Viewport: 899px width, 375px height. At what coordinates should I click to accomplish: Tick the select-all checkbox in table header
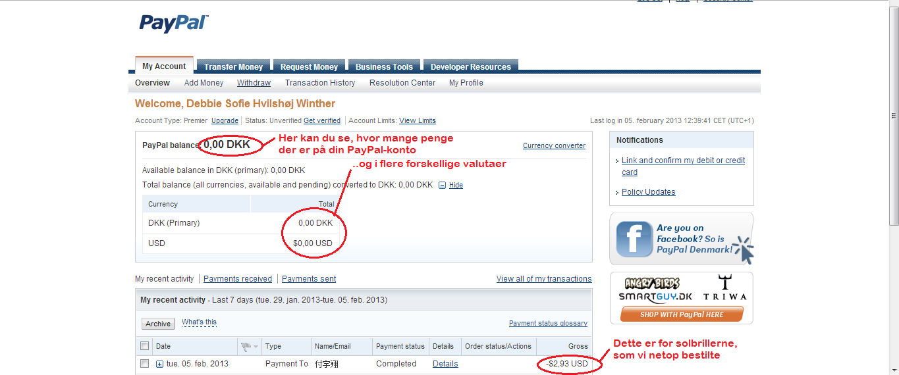pyautogui.click(x=145, y=346)
